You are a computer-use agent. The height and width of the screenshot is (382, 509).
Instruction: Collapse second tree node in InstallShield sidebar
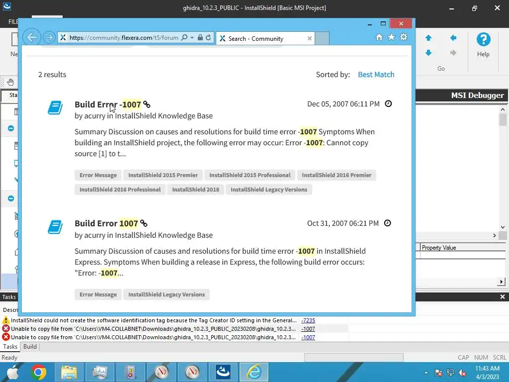click(11, 198)
